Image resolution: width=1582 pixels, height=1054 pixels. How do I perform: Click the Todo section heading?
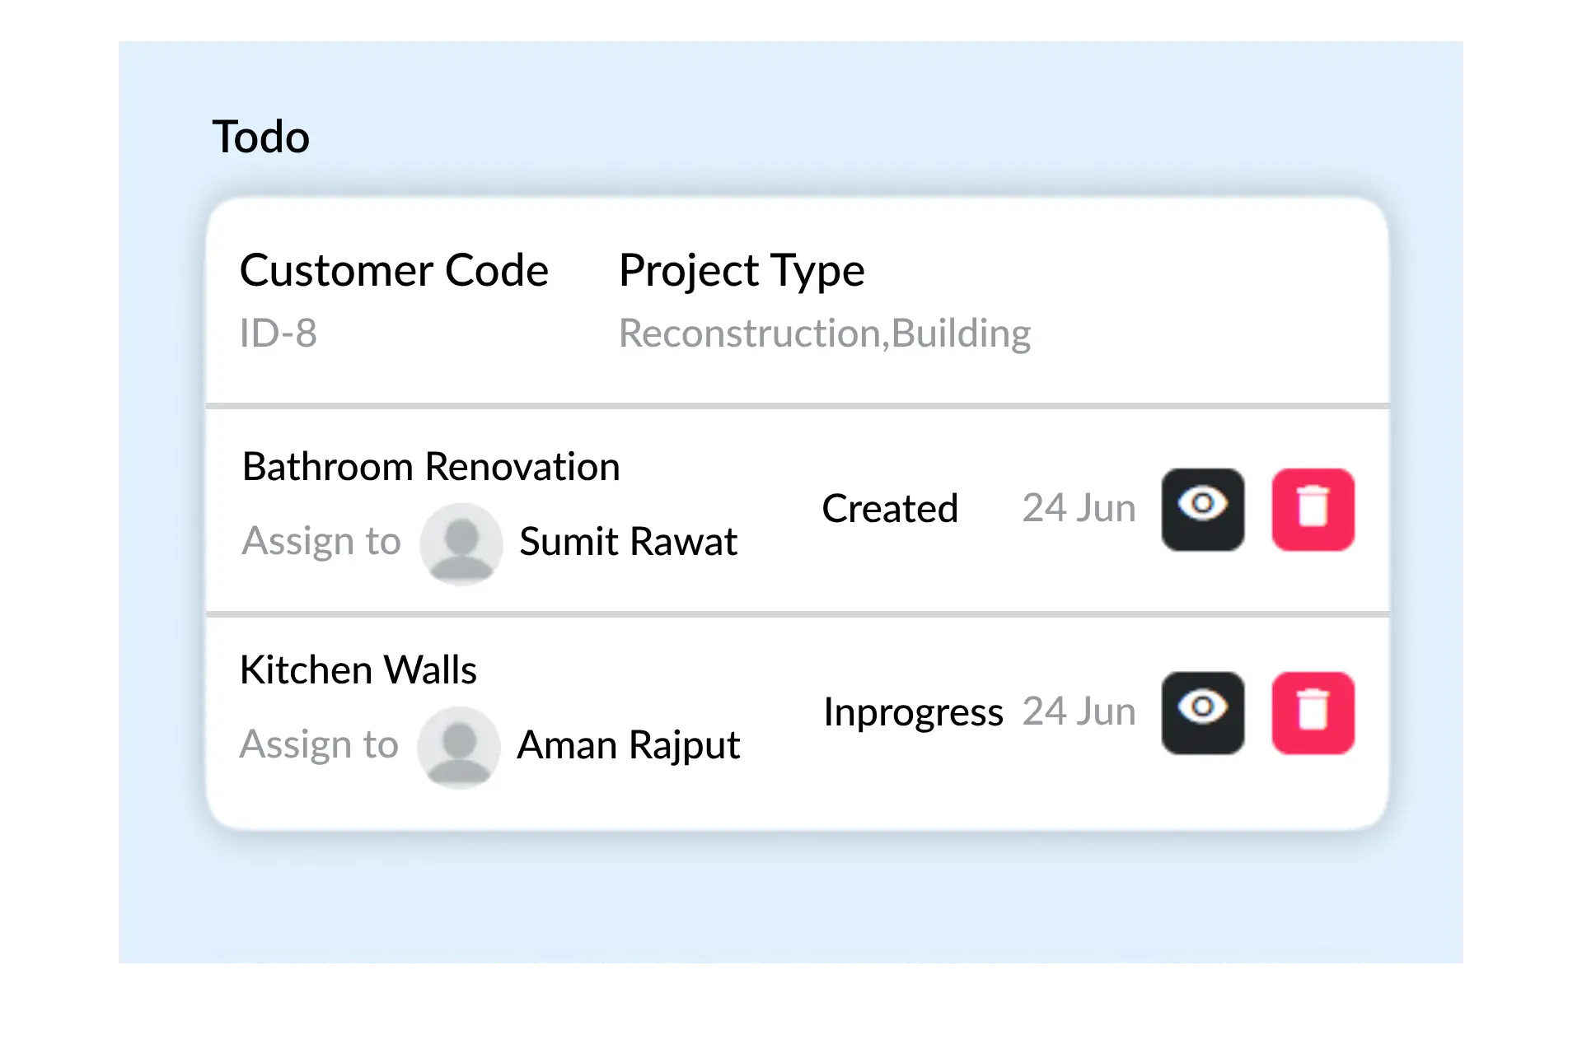260,137
